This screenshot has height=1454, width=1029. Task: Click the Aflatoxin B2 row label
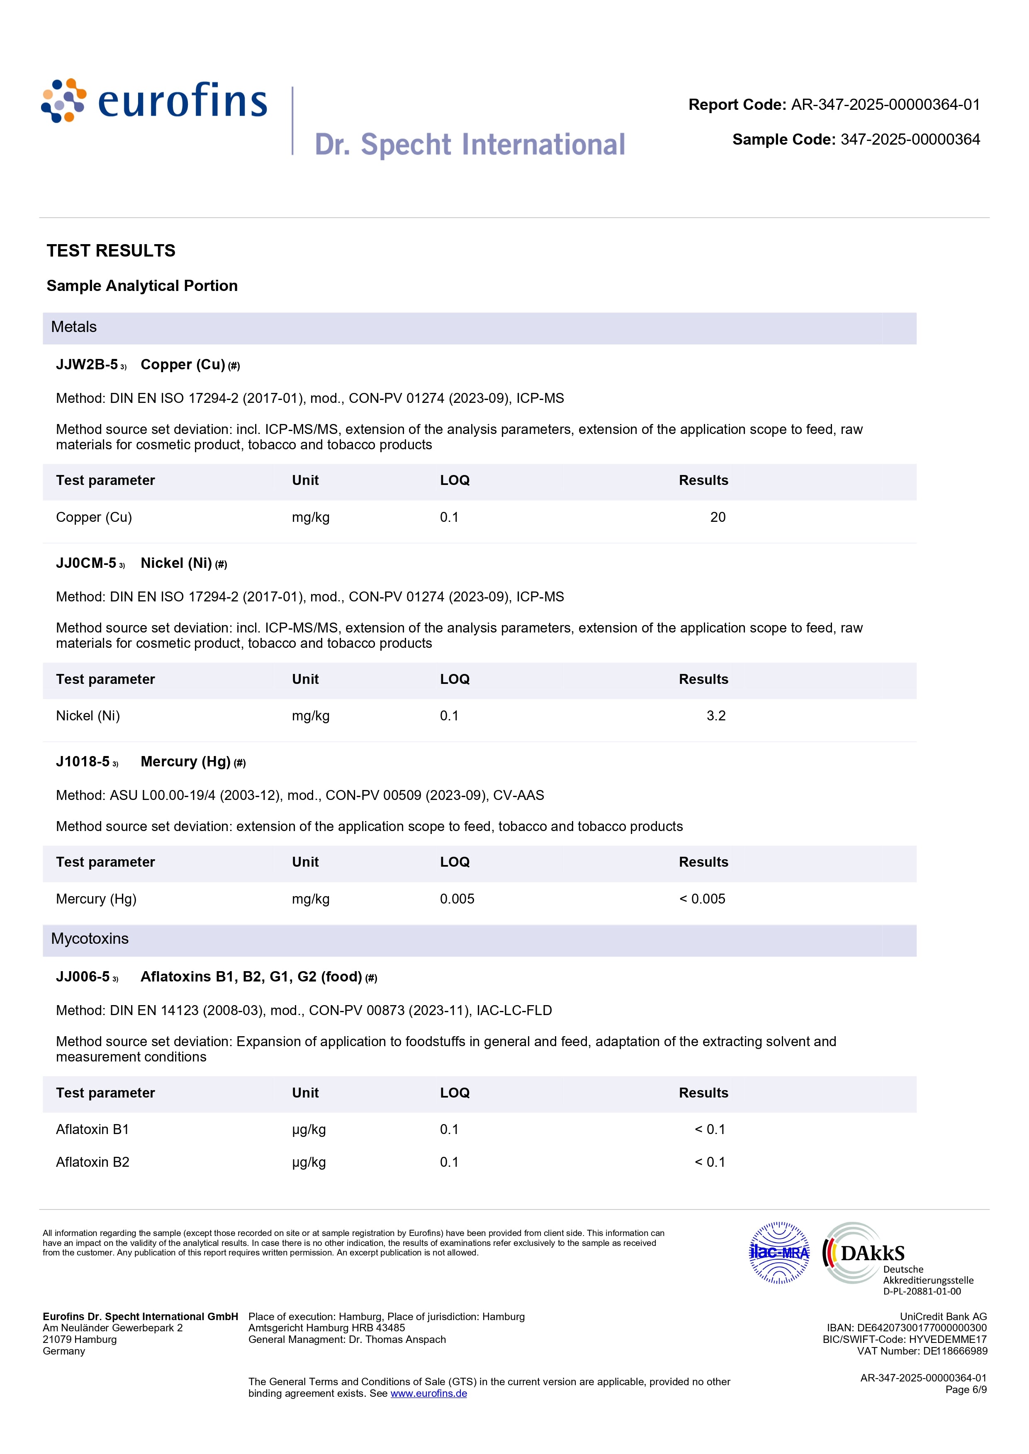tap(92, 1162)
